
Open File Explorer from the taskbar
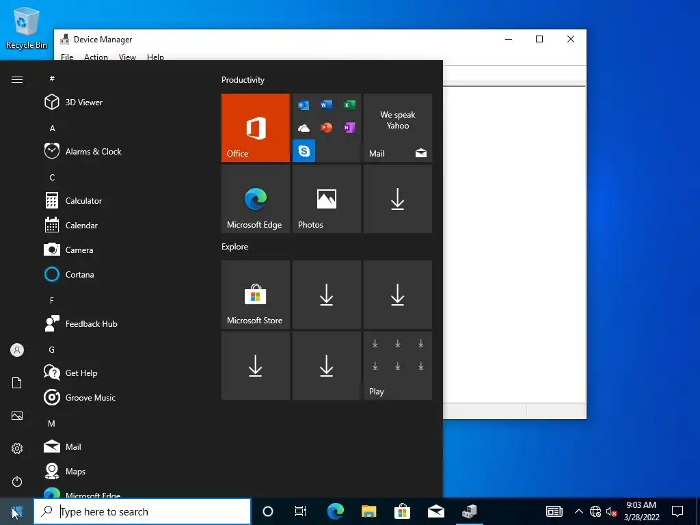pos(368,511)
